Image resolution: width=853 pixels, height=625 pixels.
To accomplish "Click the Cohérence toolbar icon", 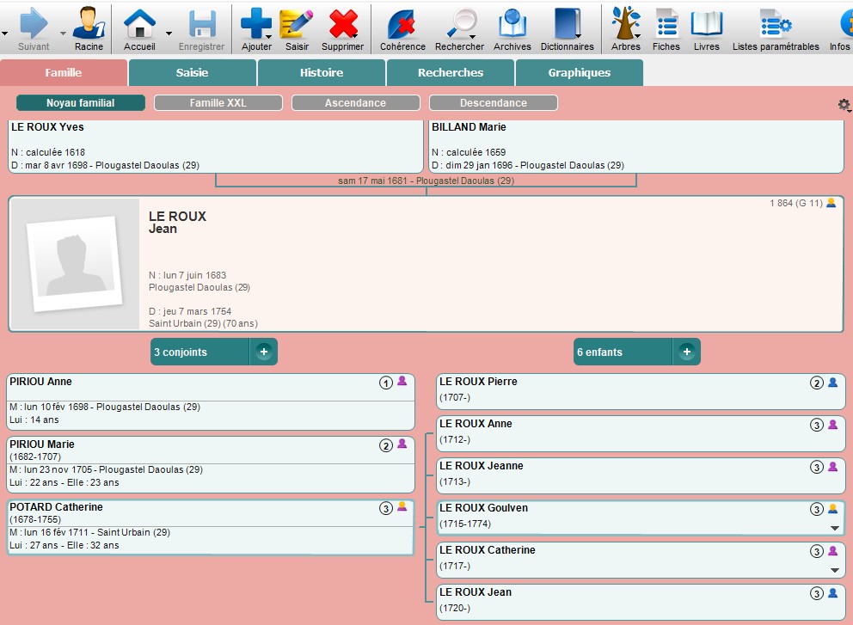I will click(x=402, y=25).
